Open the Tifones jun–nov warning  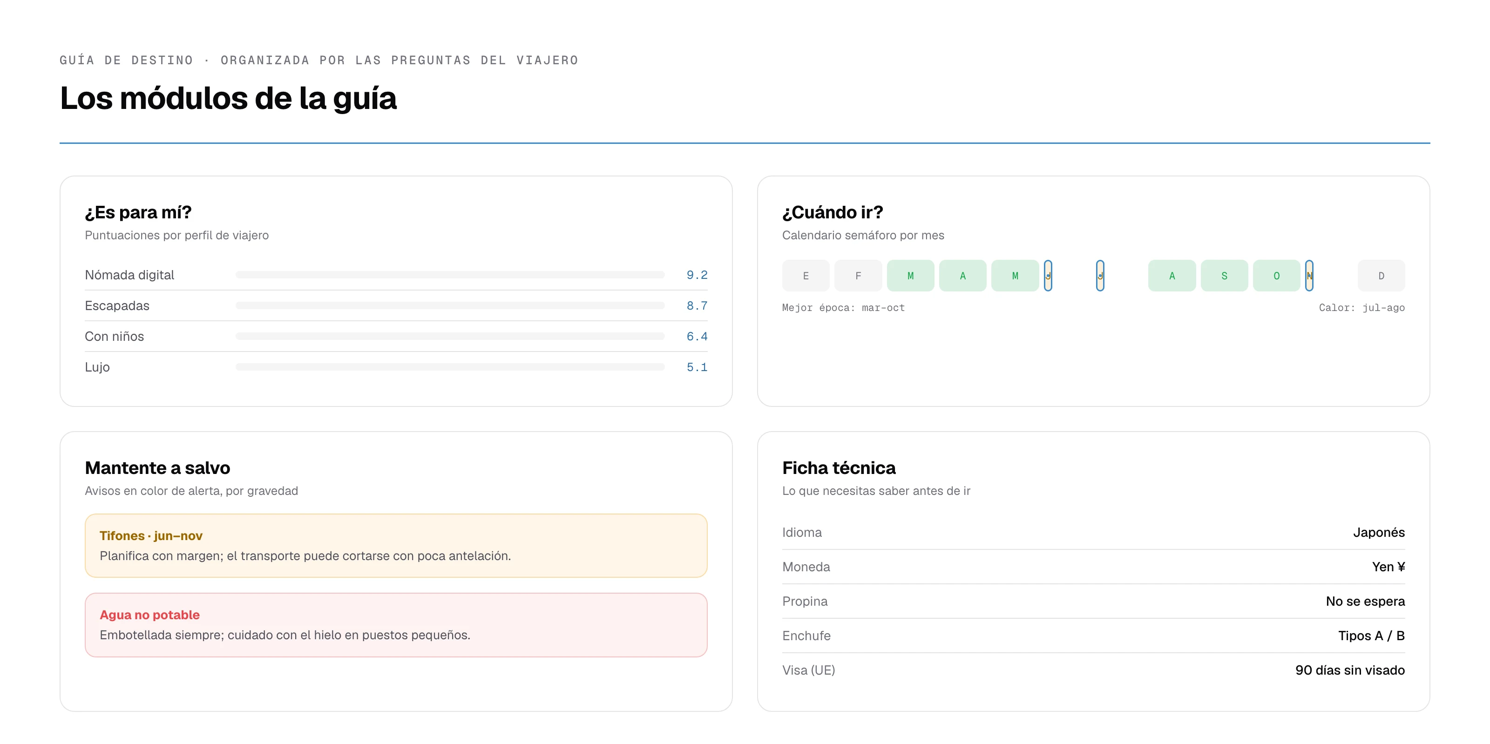396,546
